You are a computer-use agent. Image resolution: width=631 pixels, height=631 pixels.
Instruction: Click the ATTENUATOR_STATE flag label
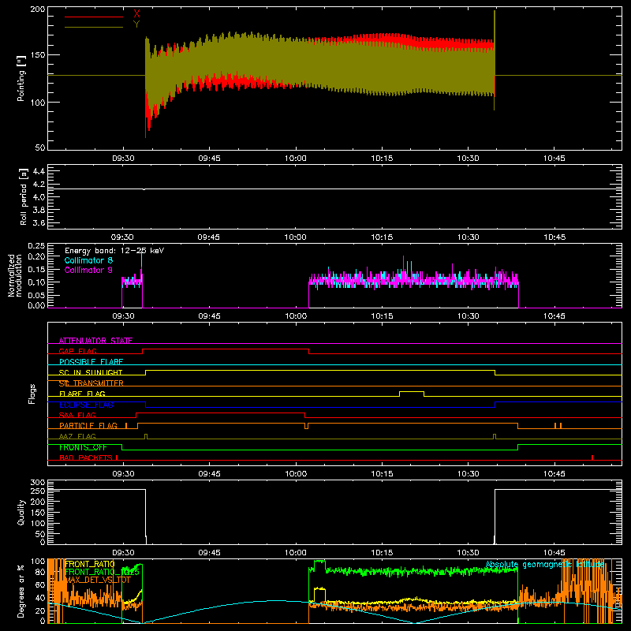click(x=95, y=341)
